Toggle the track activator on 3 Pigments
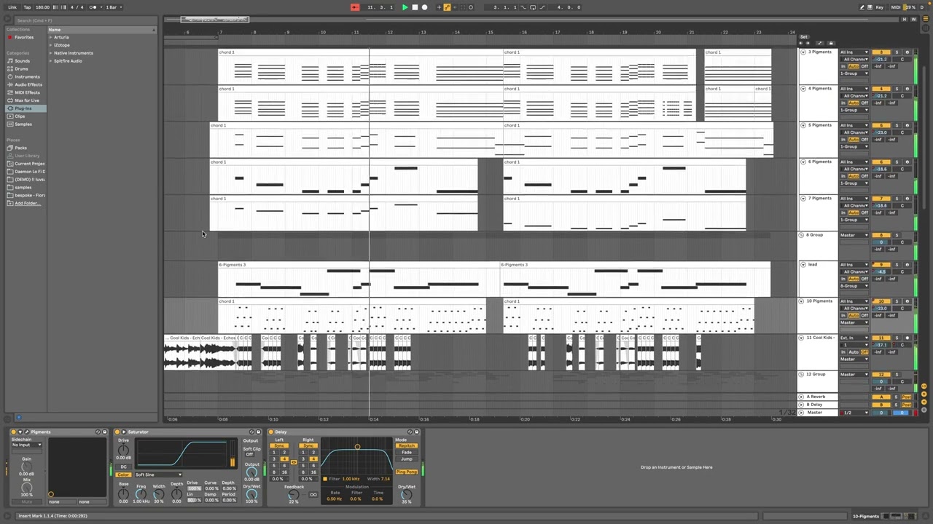Screen dimensions: 933x524 click(x=881, y=52)
